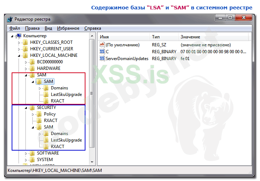Click the SECURITY folder icon
The width and height of the screenshot is (260, 181).
coord(32,108)
